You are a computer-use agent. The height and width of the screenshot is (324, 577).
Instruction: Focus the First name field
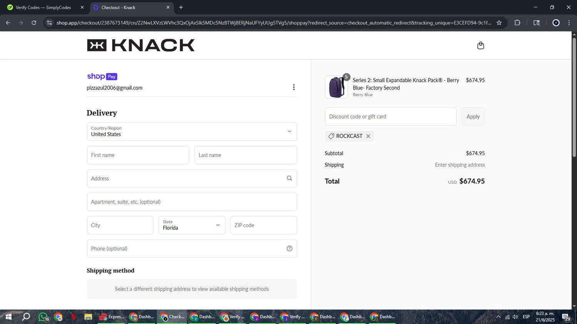tap(138, 155)
